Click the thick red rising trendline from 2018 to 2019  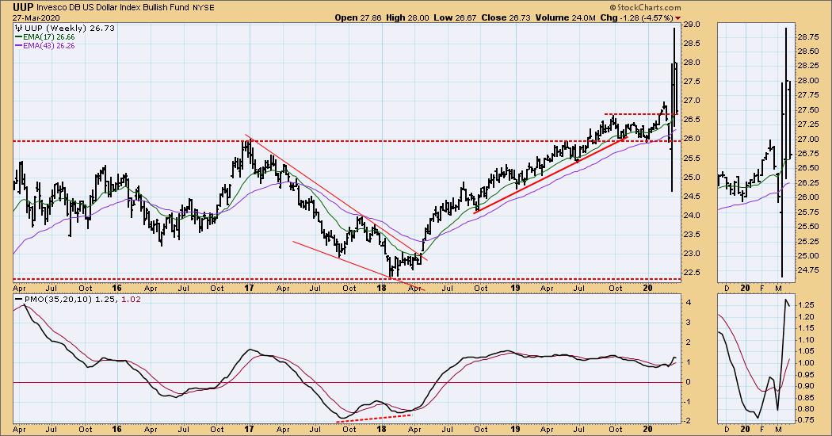551,174
